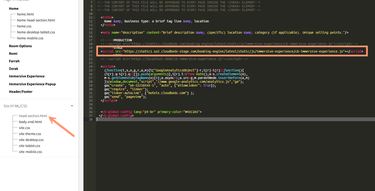
Task: Select site.css in Site HTML/CSS
Action: (x=25, y=128)
